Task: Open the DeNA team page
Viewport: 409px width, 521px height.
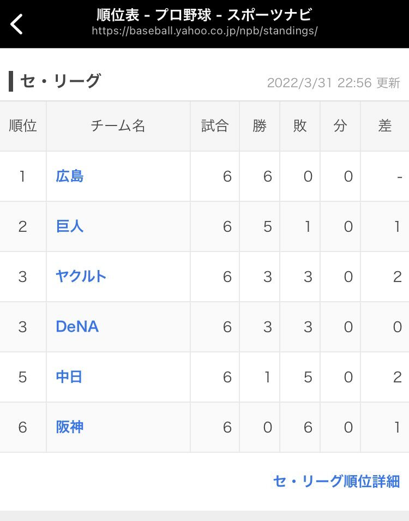Action: pyautogui.click(x=77, y=327)
